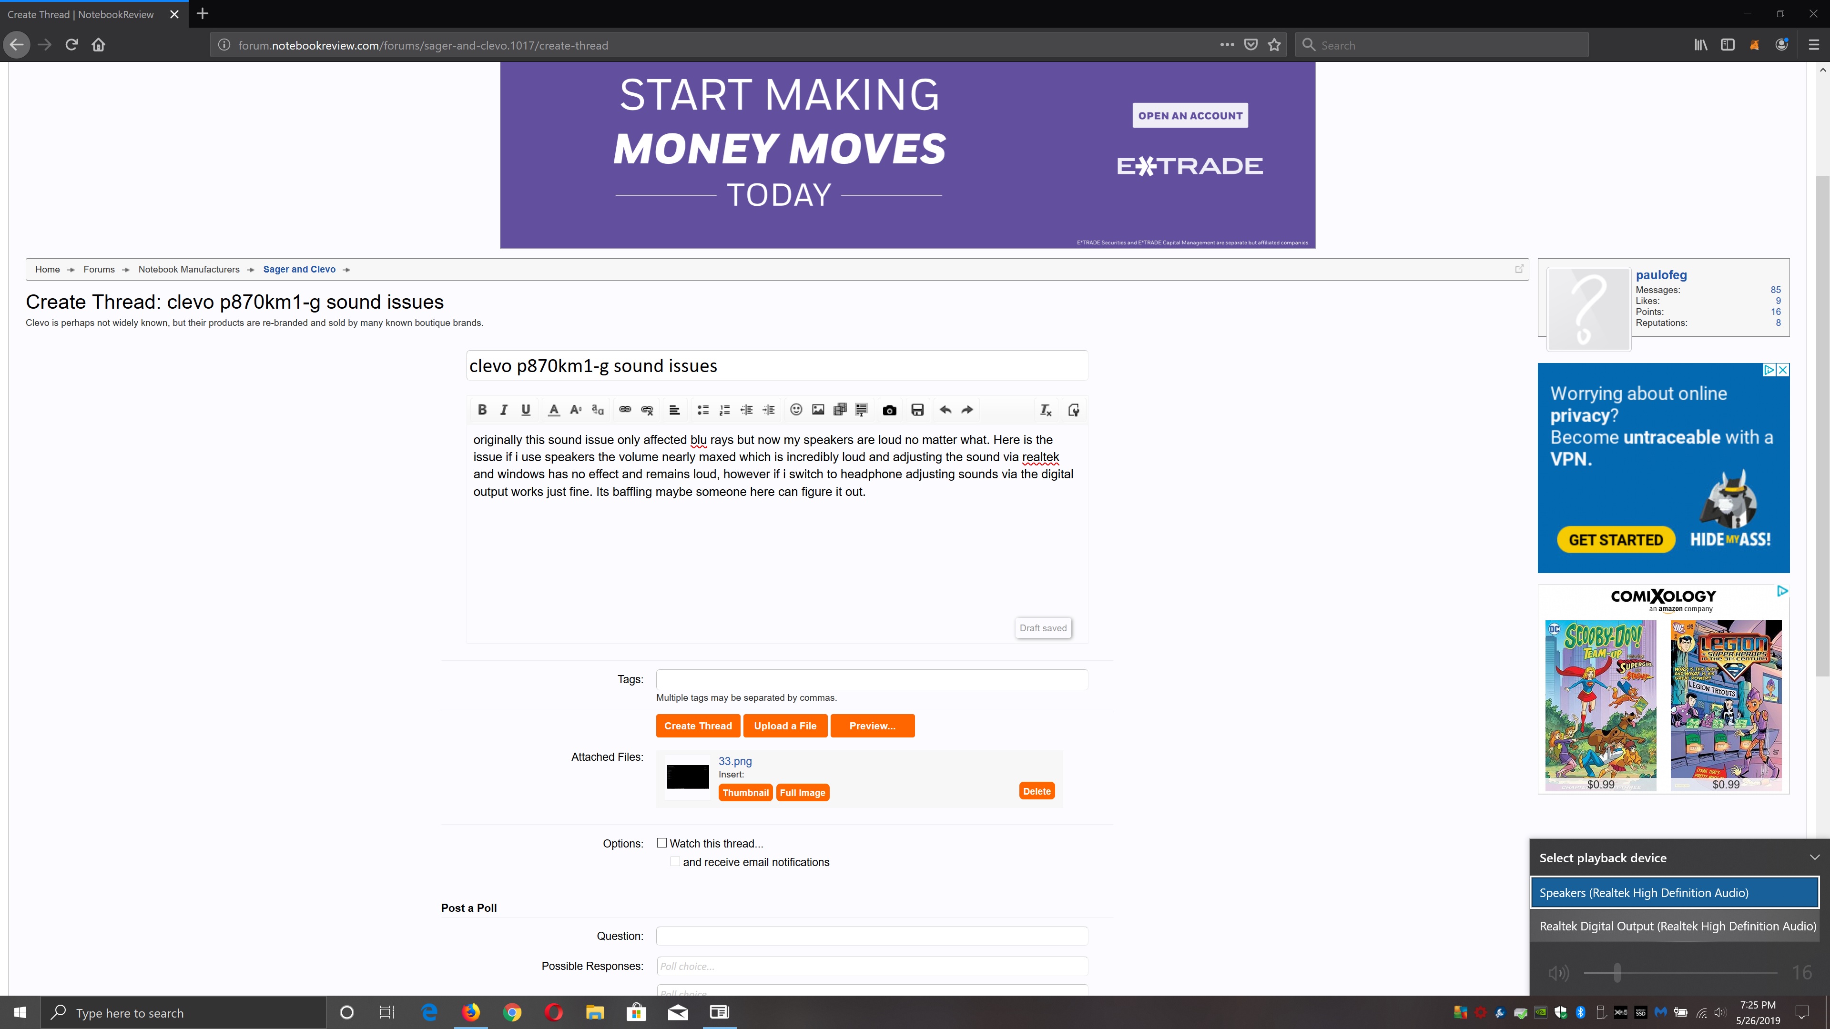Tick the receive email notifications checkbox
The width and height of the screenshot is (1830, 1029).
tap(675, 861)
